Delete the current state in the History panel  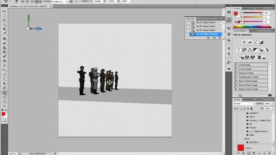click(220, 38)
